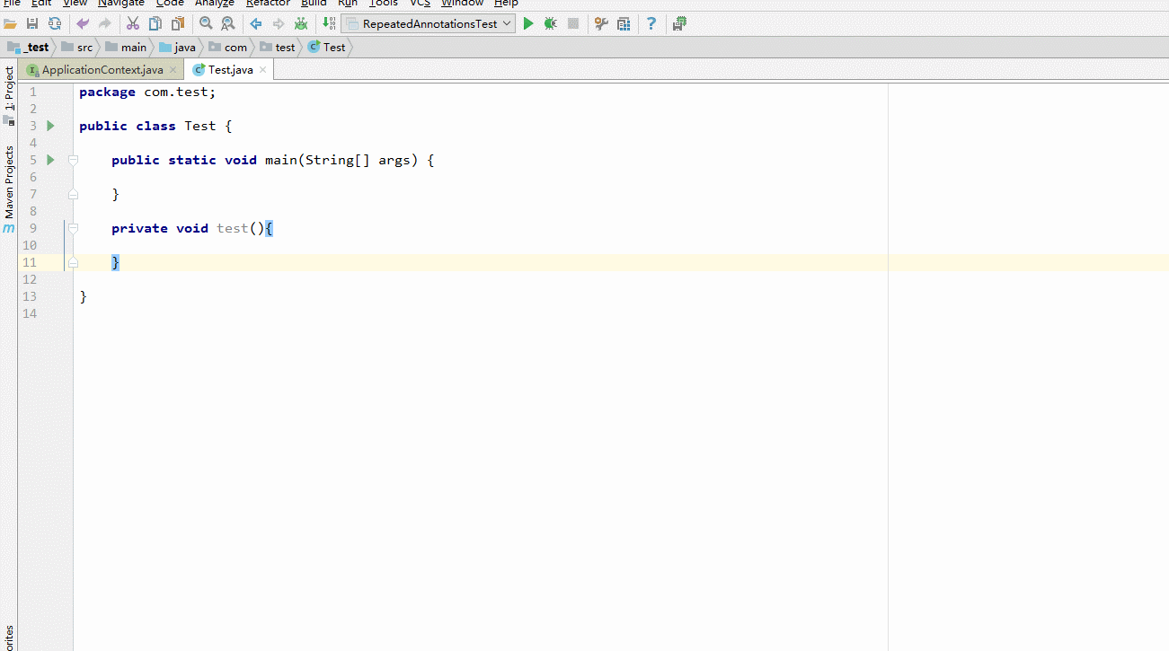Viewport: 1169px width, 651px height.
Task: Click the green Run button in toolbar
Action: (528, 24)
